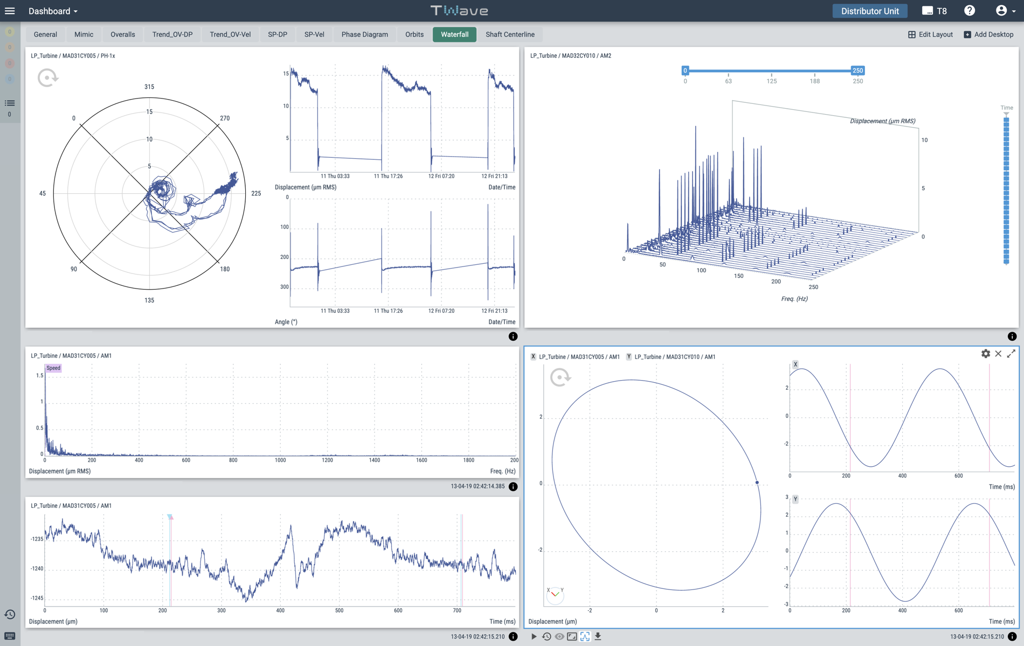Image resolution: width=1024 pixels, height=646 pixels.
Task: Switch to the Shaft Centerline tab
Action: pyautogui.click(x=510, y=34)
